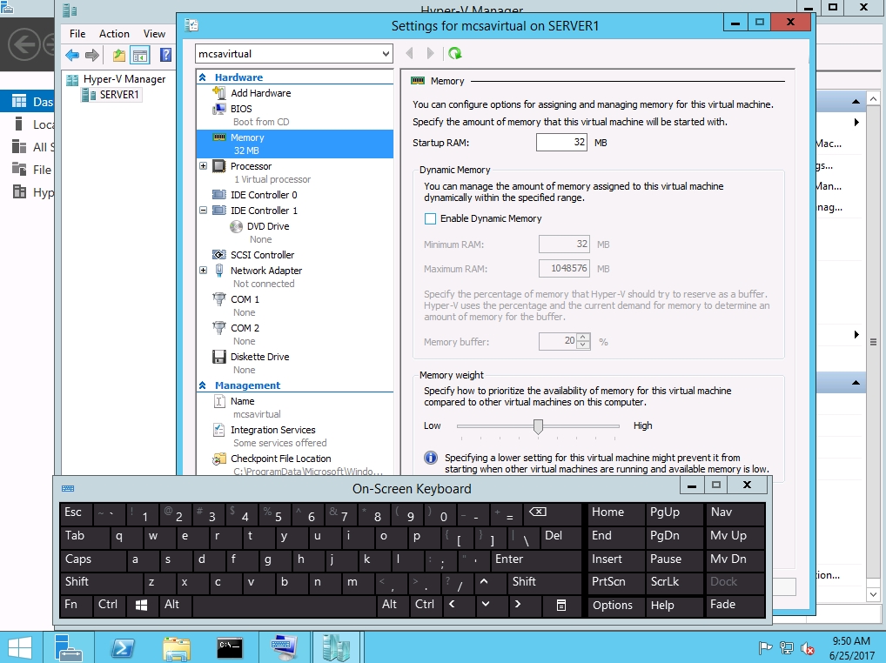Viewport: 886px width, 663px height.
Task: Click the Memory module icon in hardware list
Action: 219,137
